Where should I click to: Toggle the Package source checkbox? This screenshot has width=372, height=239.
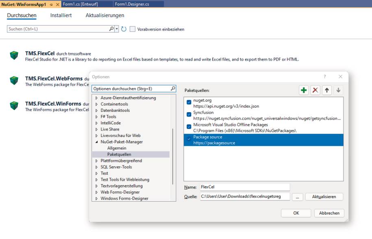point(189,139)
